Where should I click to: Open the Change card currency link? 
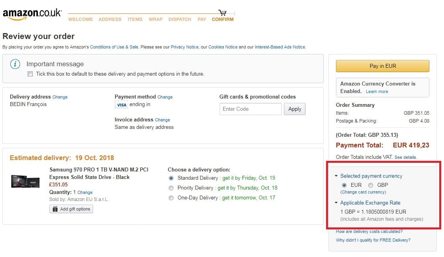pyautogui.click(x=363, y=192)
